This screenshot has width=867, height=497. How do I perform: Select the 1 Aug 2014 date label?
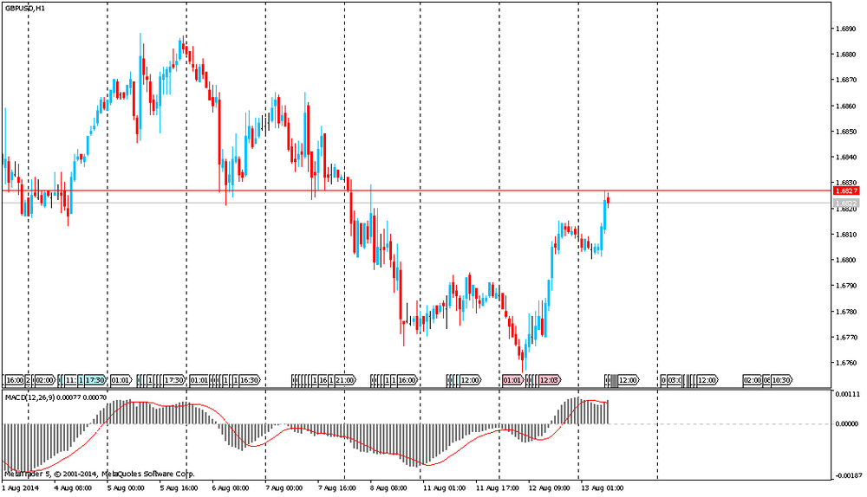(21, 488)
